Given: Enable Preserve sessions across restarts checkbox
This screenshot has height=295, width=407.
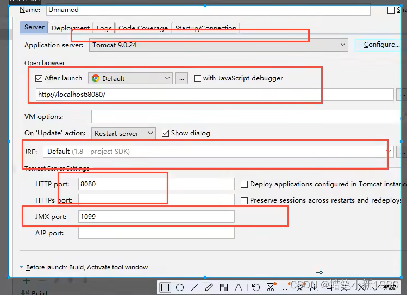Looking at the screenshot, I should point(244,200).
